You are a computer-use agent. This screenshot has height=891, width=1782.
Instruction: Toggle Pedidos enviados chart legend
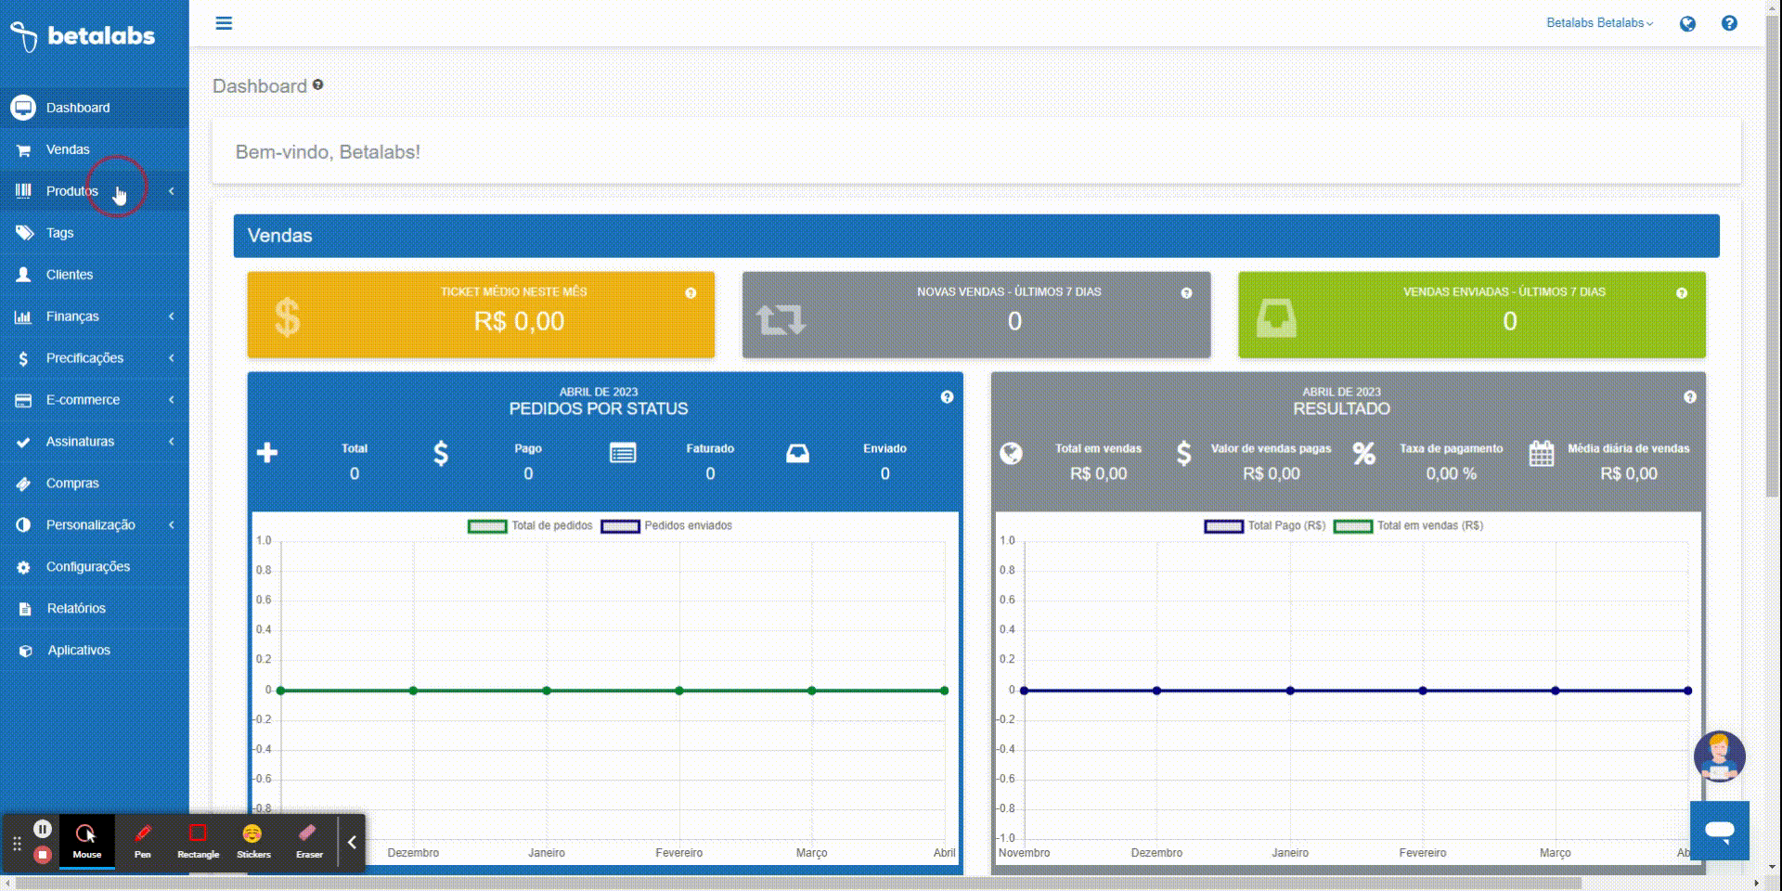(666, 526)
